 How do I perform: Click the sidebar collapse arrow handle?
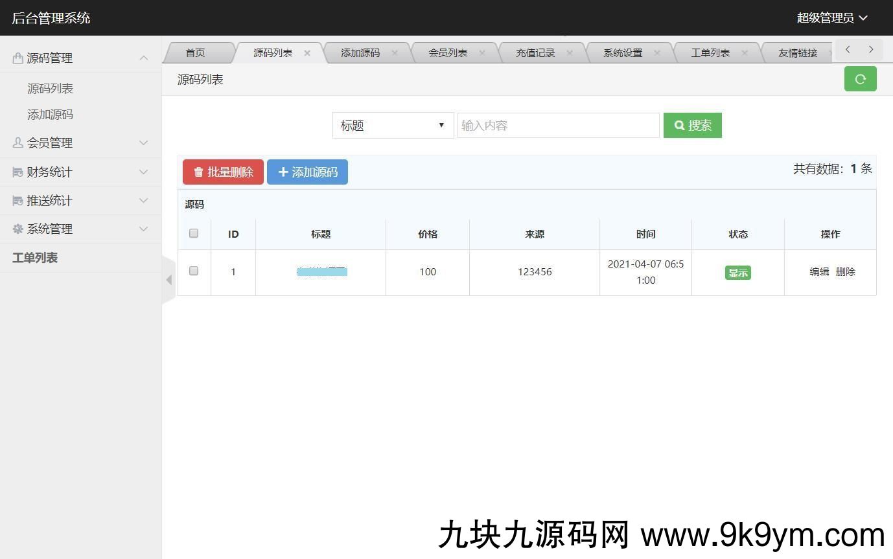pyautogui.click(x=168, y=280)
